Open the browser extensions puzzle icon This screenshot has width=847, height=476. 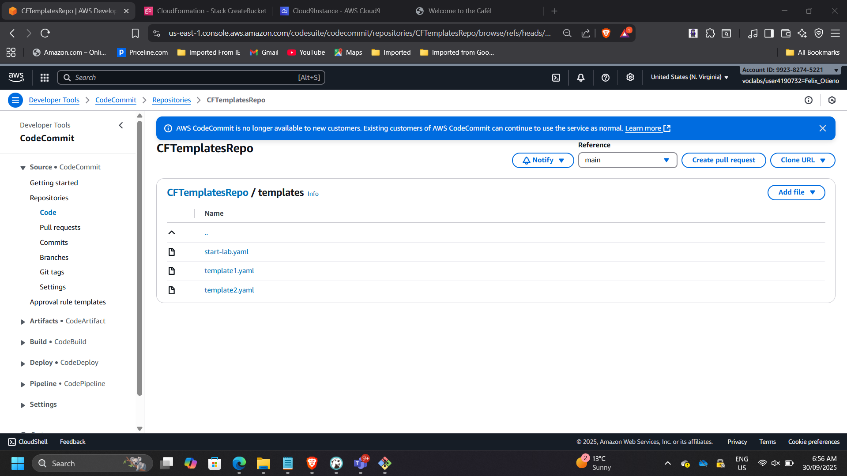click(x=710, y=33)
